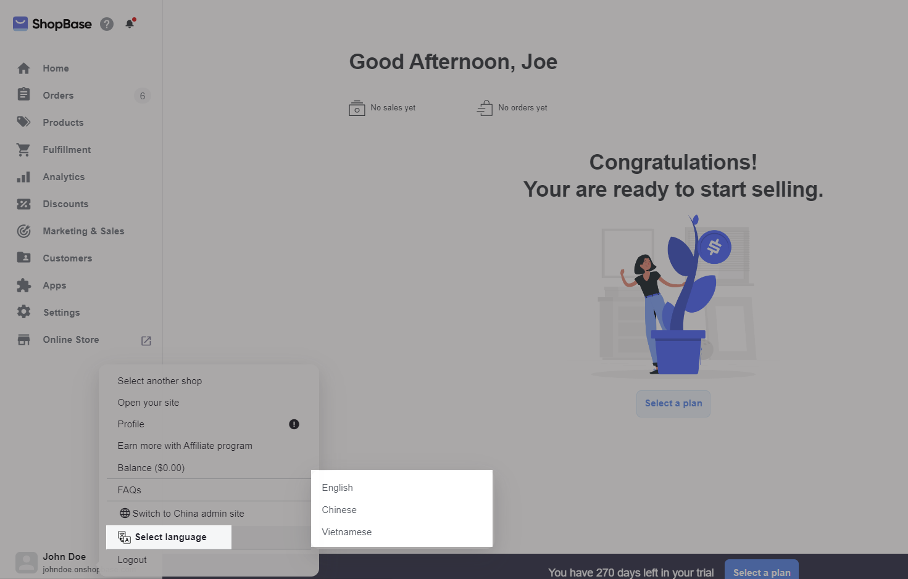The height and width of the screenshot is (579, 908).
Task: Open Online Store in external tab icon
Action: (x=146, y=340)
